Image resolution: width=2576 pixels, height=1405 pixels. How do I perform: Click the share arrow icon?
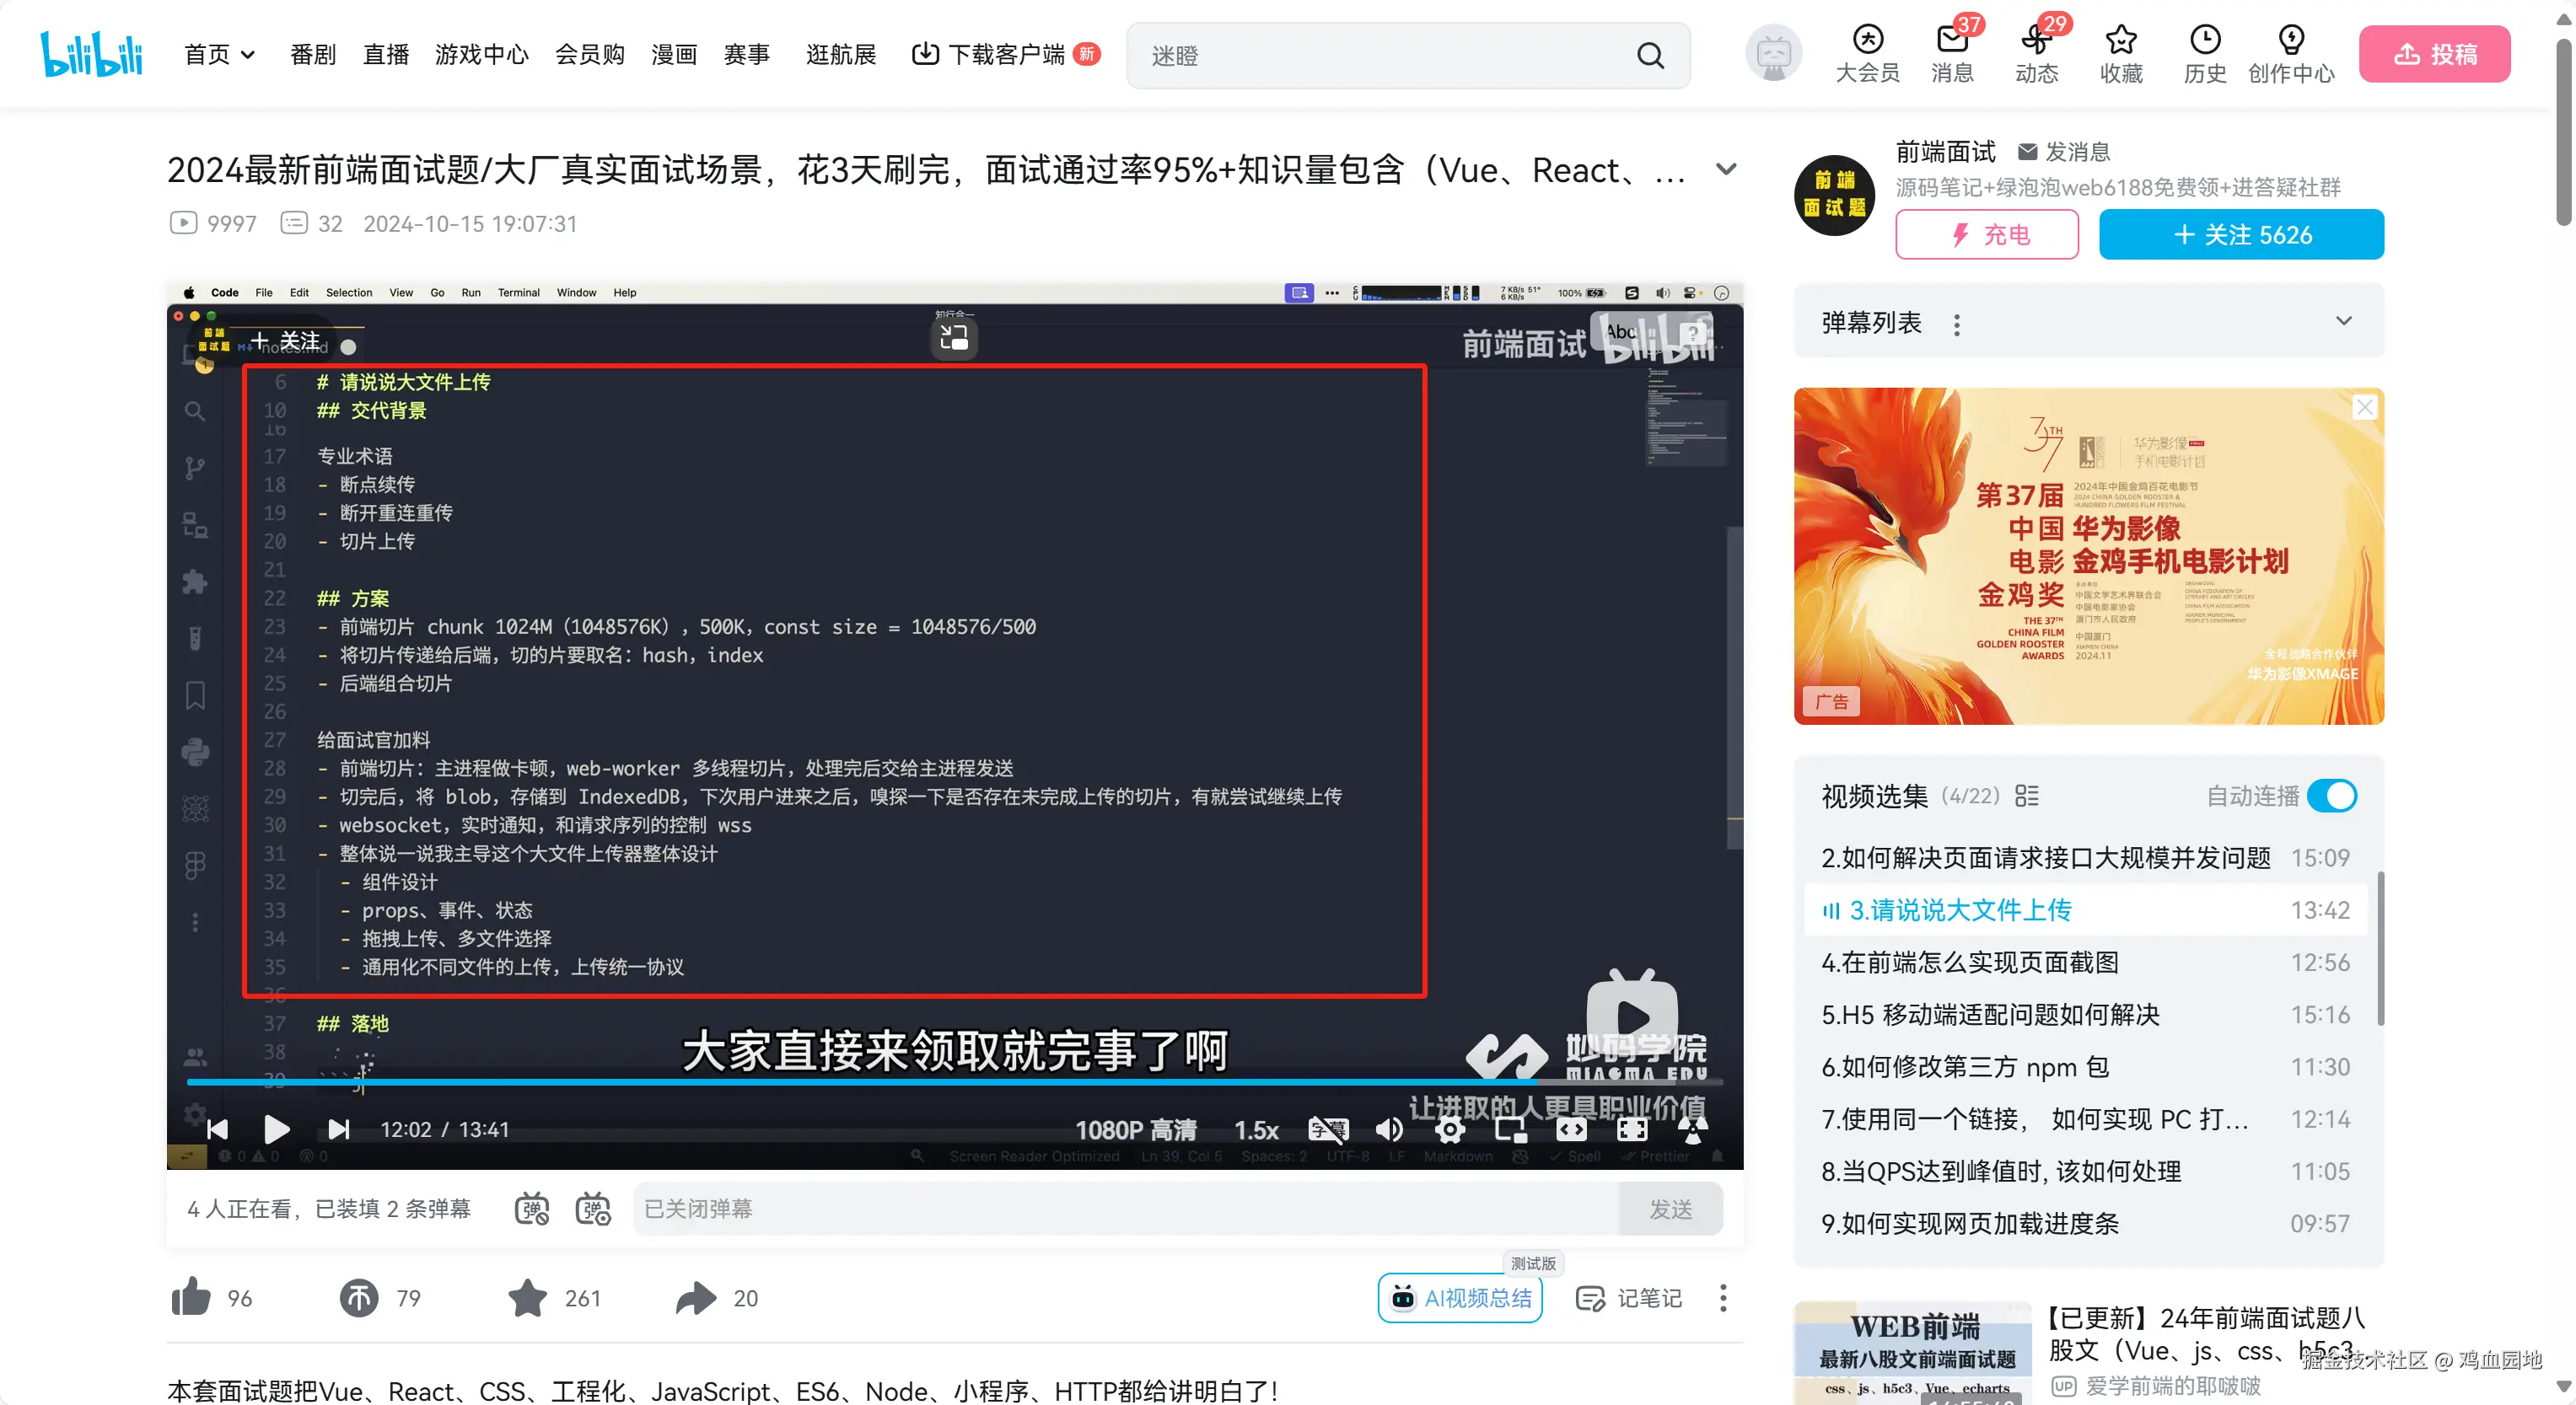point(696,1297)
